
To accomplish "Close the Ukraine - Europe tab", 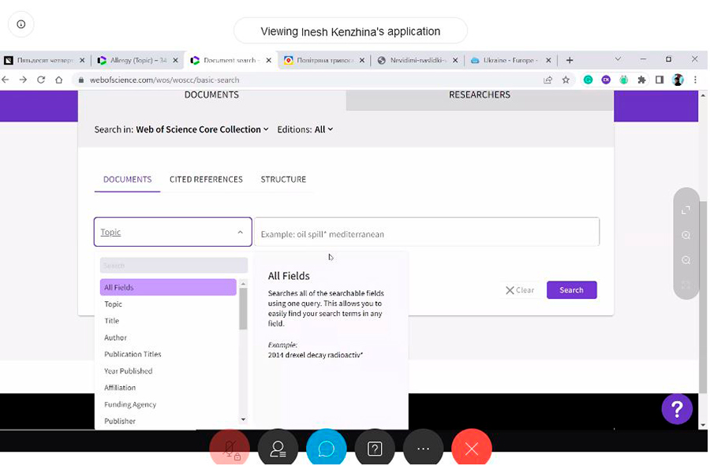I will click(x=548, y=60).
